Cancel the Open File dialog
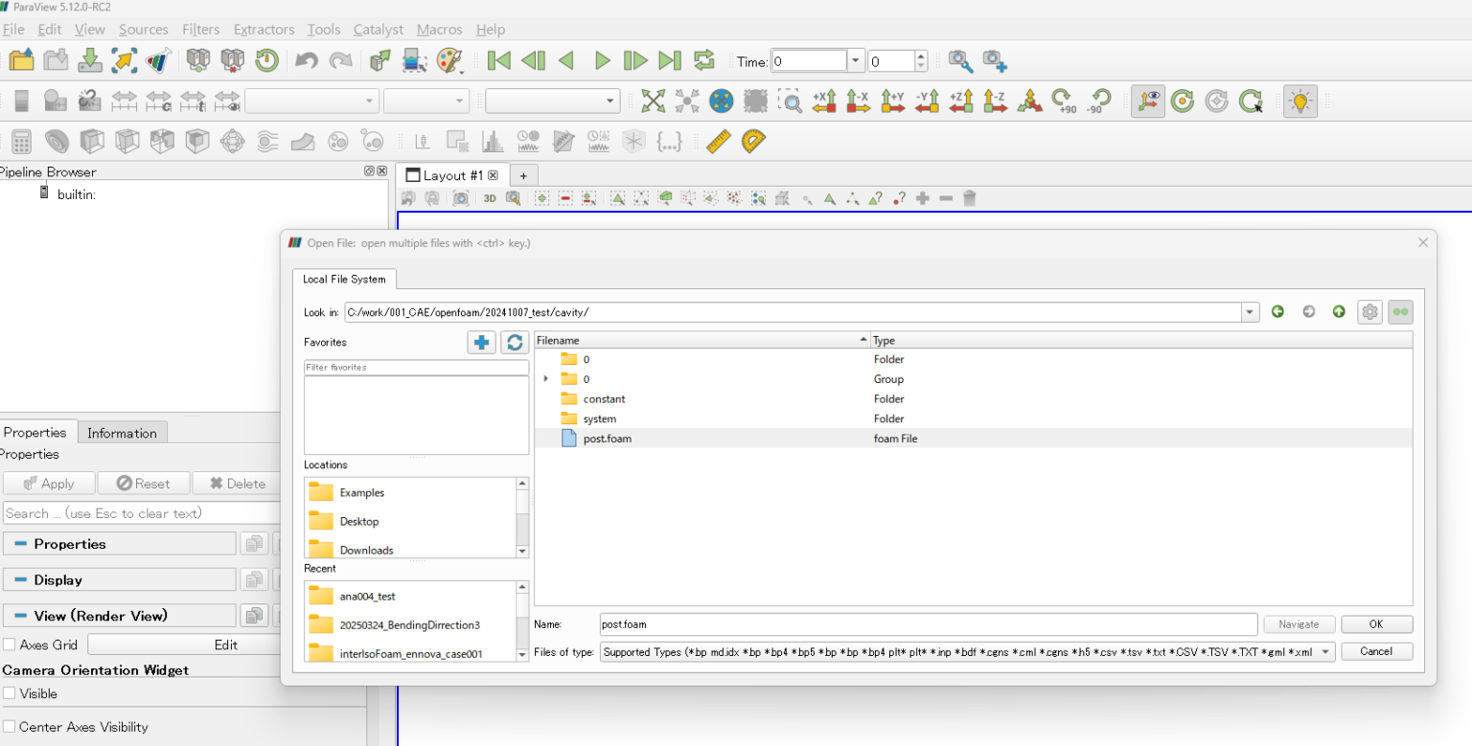The width and height of the screenshot is (1472, 746). point(1376,651)
